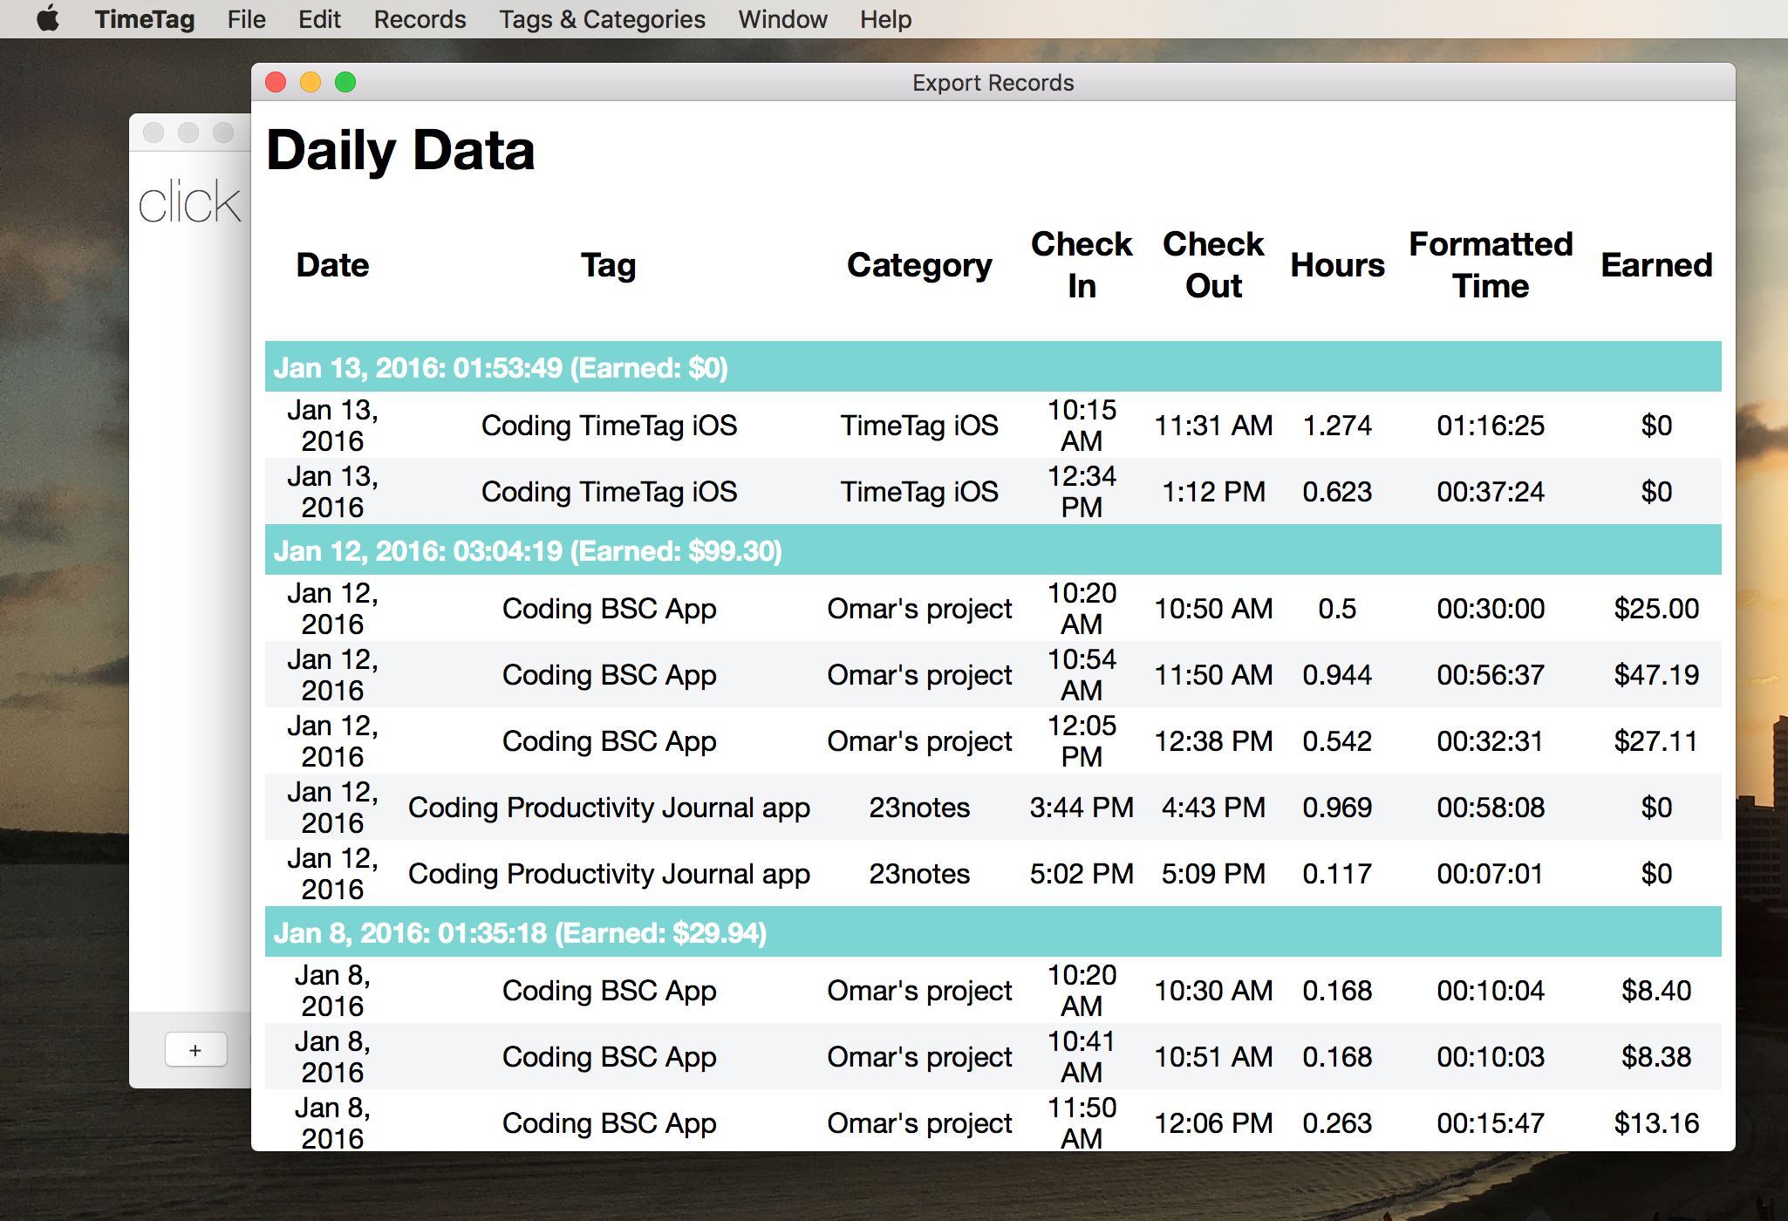This screenshot has width=1788, height=1221.
Task: Click the 00:15:47 formatted time cell
Action: click(1491, 1123)
